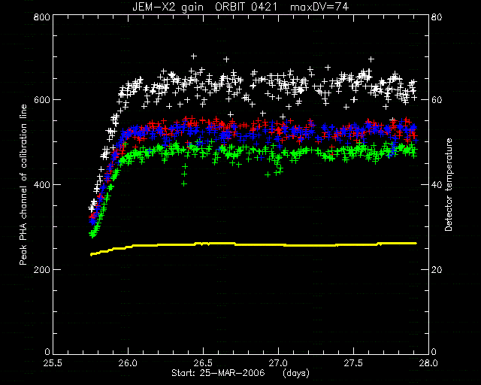Select the 'Start: 25-MAR-2006' x-axis label

click(x=218, y=373)
